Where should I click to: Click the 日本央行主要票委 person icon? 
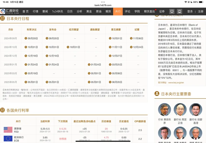coord(157,94)
